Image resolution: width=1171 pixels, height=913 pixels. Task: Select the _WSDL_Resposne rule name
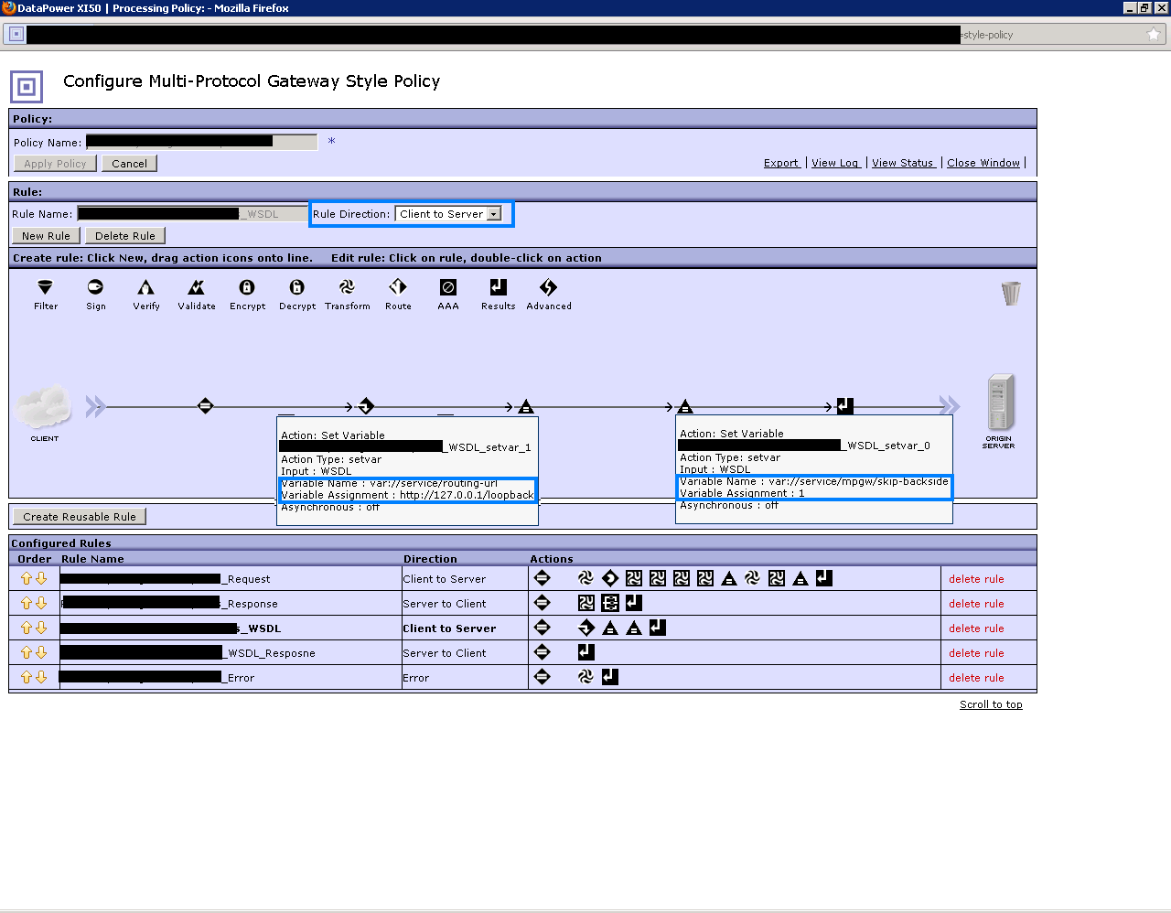[x=188, y=653]
